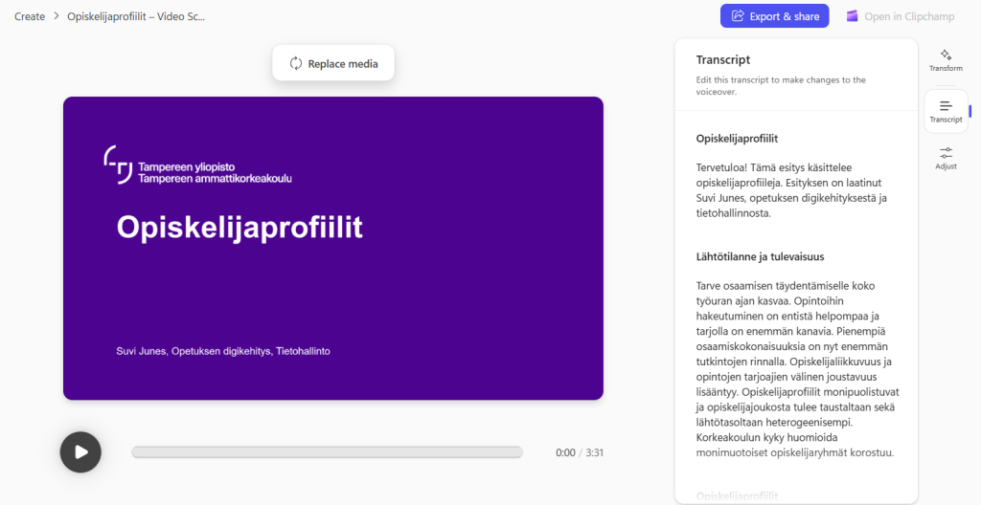
Task: Click the Suvi Junes author line on slide
Action: pos(222,351)
